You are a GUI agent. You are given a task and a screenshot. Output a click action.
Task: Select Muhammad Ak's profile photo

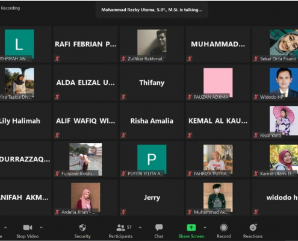point(218,197)
